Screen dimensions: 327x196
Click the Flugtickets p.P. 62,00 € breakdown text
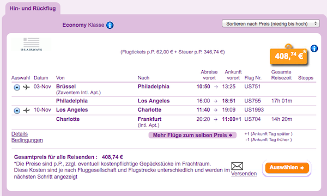(x=172, y=52)
